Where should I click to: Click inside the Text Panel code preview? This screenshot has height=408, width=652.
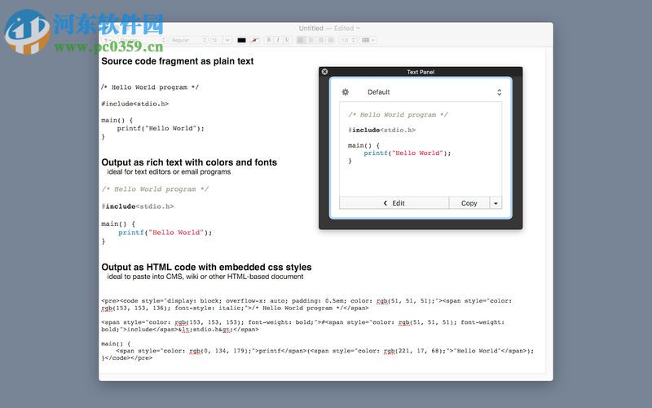421,149
